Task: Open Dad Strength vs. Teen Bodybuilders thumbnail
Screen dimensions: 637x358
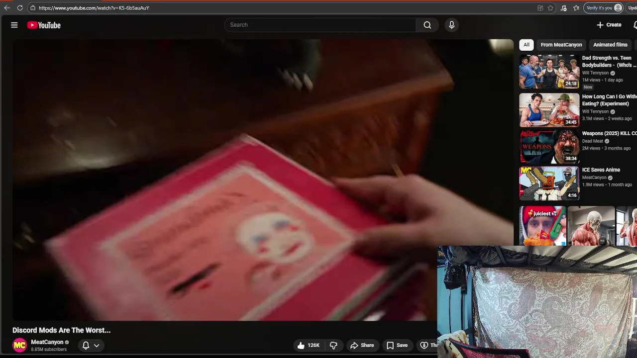Action: [549, 72]
